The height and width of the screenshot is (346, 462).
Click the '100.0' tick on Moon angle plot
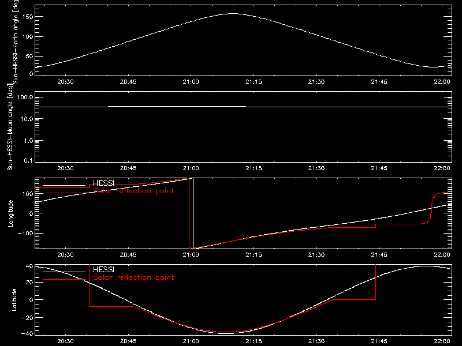25,97
